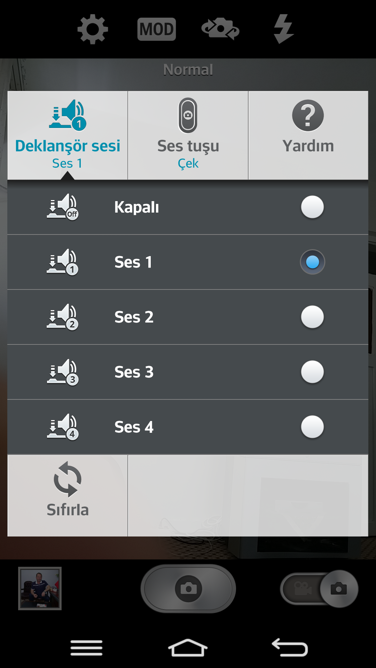Expand the Ses tuşu option tile
The image size is (376, 668).
coord(188,135)
